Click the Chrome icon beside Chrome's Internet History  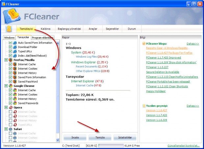point(15,99)
